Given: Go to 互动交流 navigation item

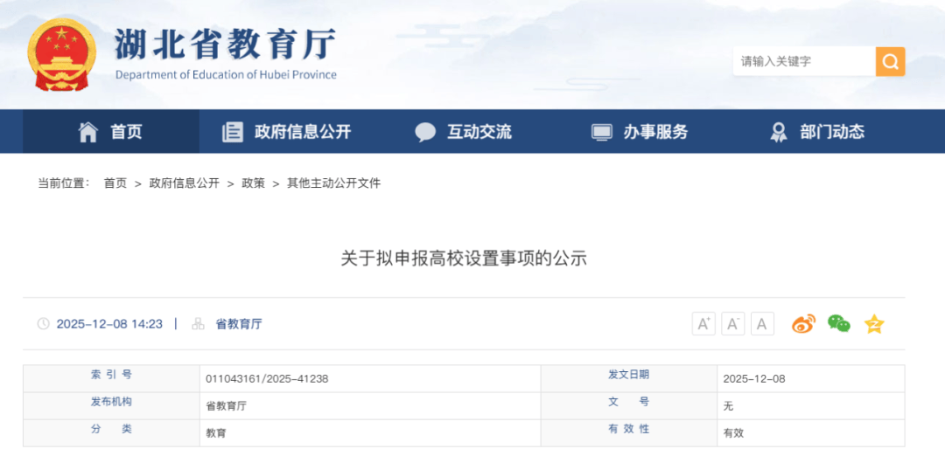Looking at the screenshot, I should (x=463, y=132).
